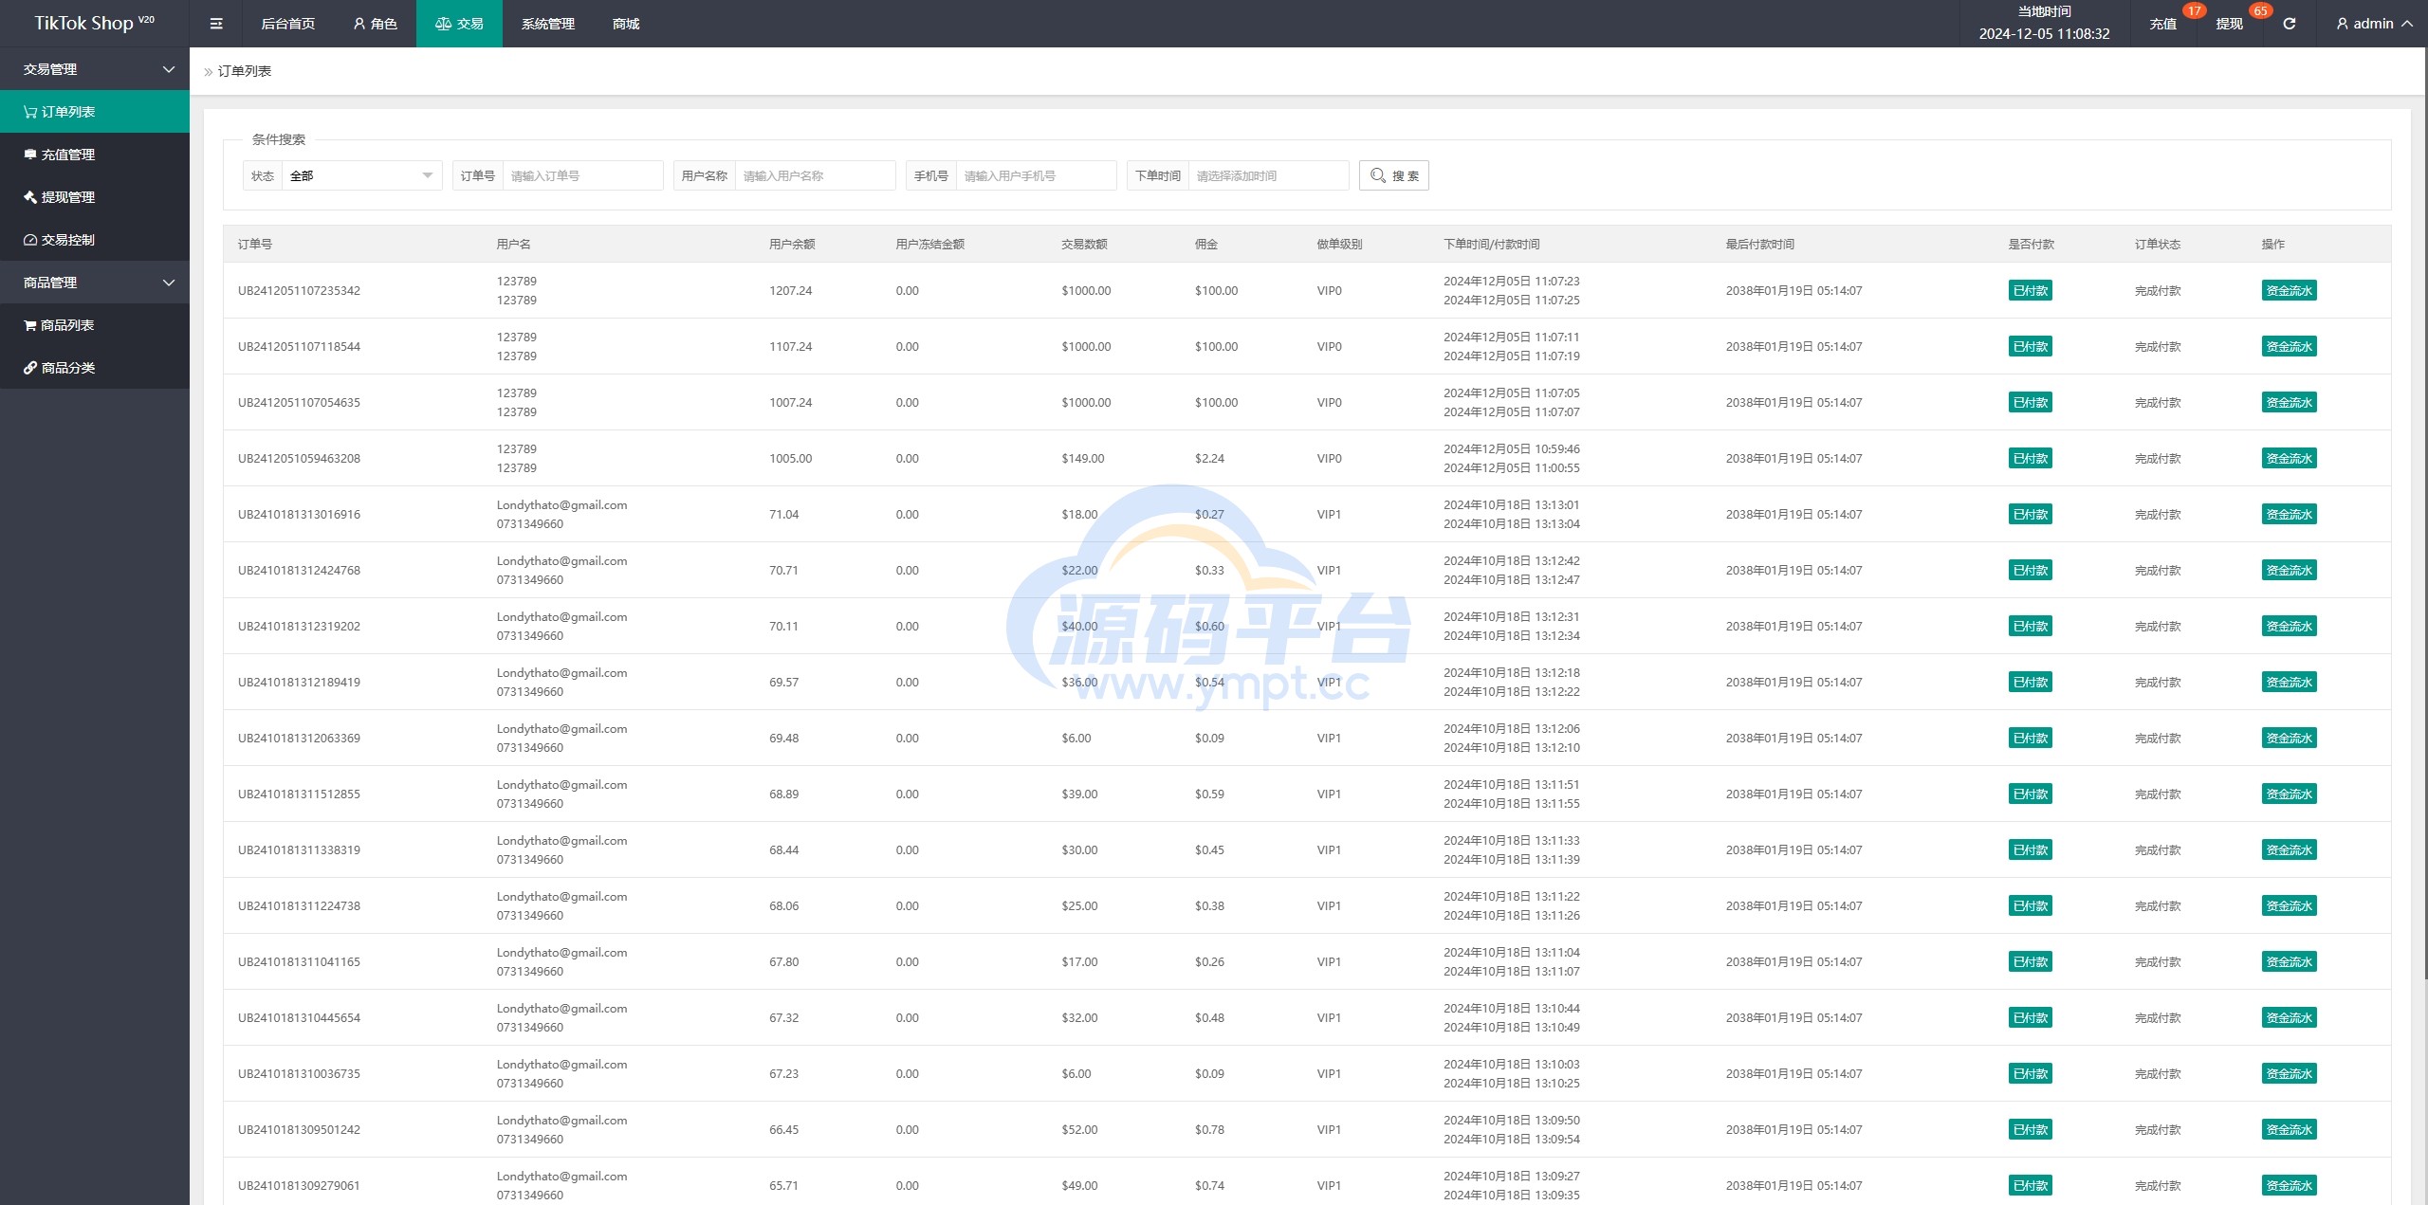Click 资金流水 for order UB2412051107118544

pyautogui.click(x=2289, y=347)
